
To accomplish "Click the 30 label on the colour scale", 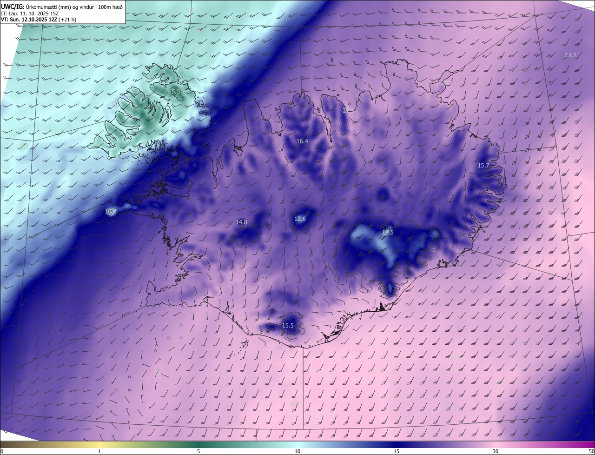I will (496, 451).
